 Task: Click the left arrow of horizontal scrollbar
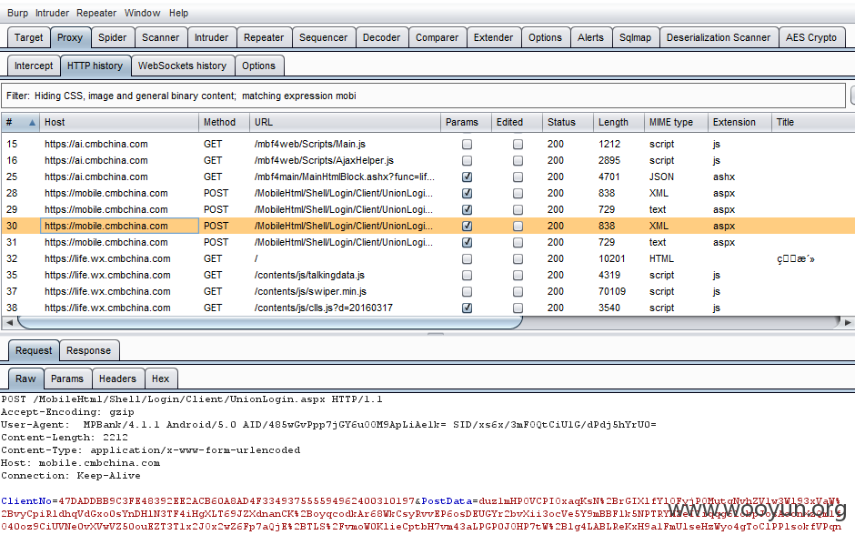coord(9,322)
